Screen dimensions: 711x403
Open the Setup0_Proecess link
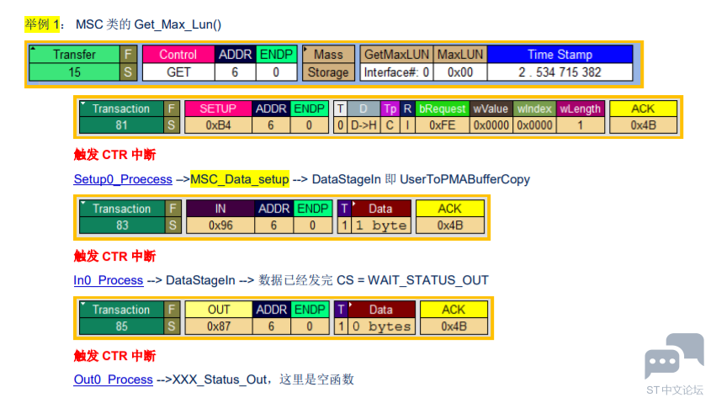[123, 179]
